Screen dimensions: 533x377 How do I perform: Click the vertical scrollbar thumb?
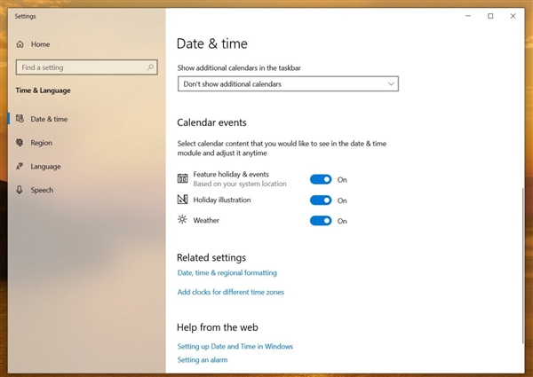click(x=523, y=265)
